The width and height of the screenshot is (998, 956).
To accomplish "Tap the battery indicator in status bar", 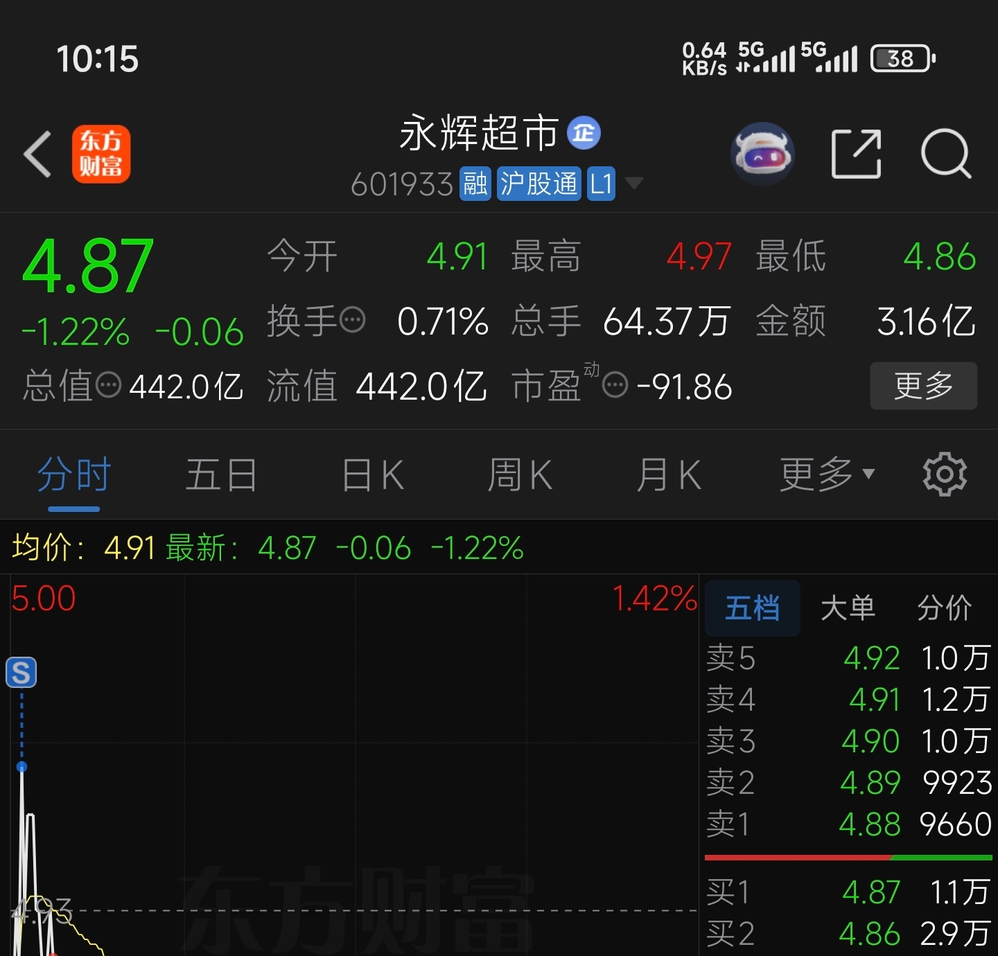I will click(903, 59).
